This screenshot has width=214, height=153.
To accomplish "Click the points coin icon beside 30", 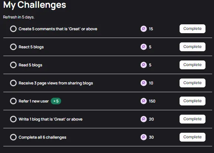I will [144, 137].
